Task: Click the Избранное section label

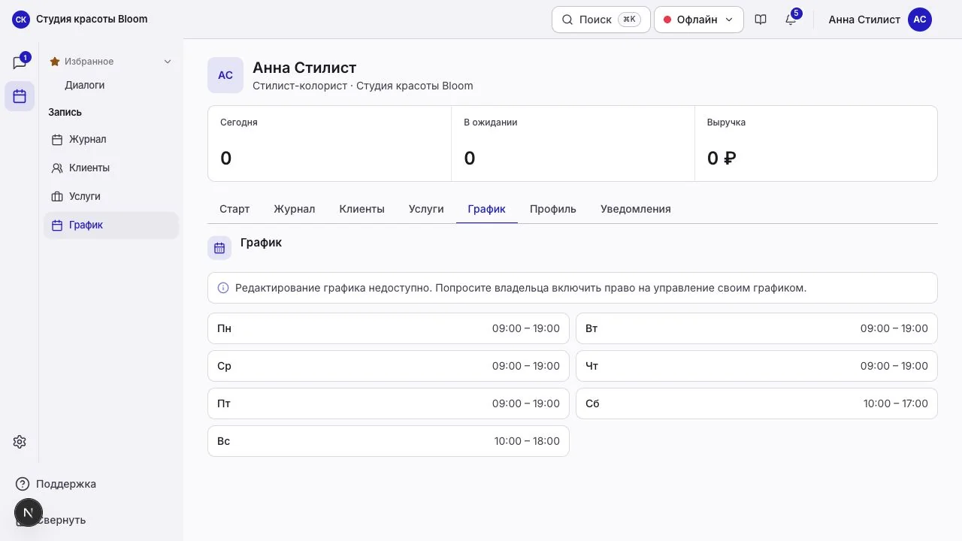Action: coord(89,62)
